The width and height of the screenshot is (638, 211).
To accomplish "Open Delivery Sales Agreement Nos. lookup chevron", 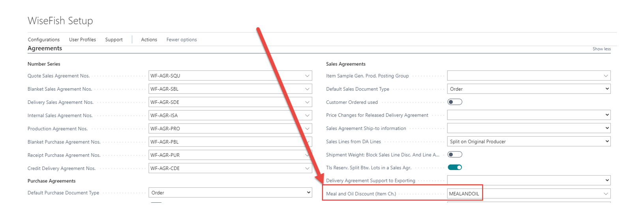I will (x=307, y=102).
